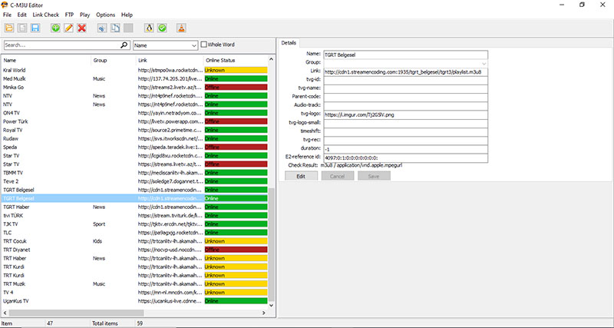Click the Linux penguin toolbar icon
The height and width of the screenshot is (328, 614).
click(149, 28)
